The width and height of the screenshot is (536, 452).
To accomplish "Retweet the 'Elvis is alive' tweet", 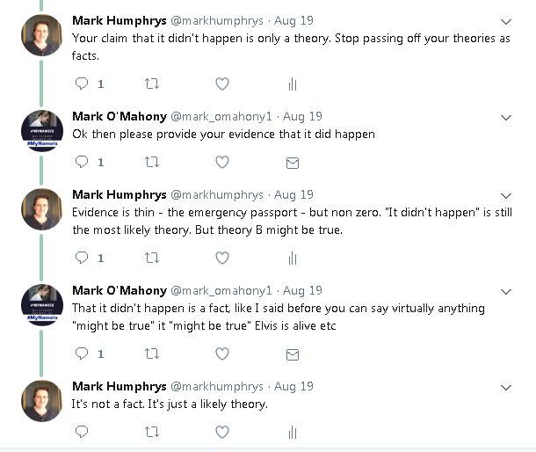I will tap(152, 354).
